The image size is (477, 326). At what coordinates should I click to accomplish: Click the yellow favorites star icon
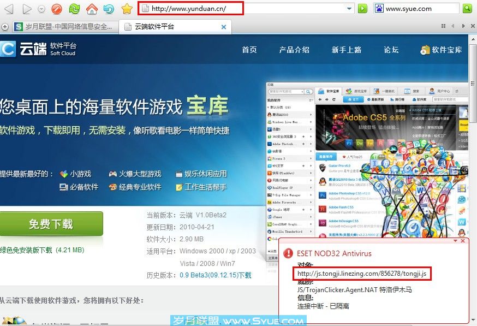127,9
